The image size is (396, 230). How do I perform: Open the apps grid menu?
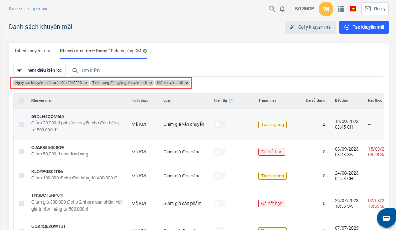[x=341, y=9]
